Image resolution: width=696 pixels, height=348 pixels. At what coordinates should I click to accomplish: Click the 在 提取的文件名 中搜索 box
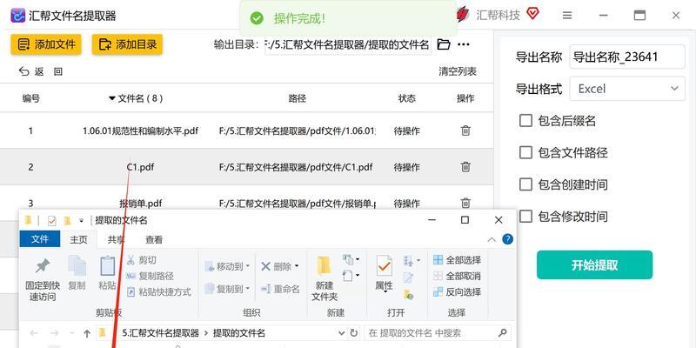pos(438,333)
